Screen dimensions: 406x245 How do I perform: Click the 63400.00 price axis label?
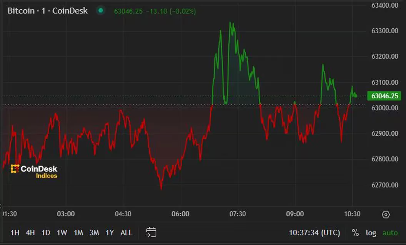coord(384,5)
